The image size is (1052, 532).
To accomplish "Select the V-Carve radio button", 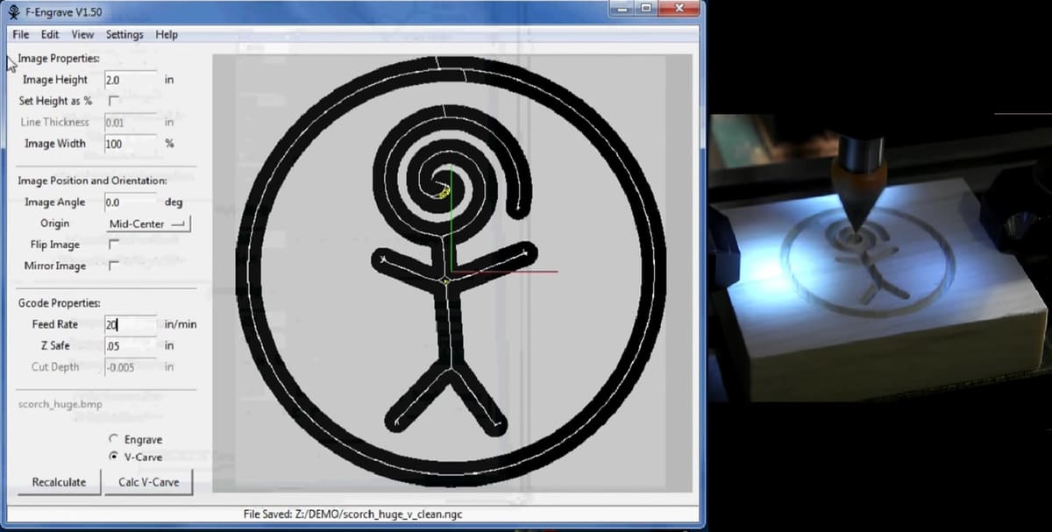I will coord(114,457).
